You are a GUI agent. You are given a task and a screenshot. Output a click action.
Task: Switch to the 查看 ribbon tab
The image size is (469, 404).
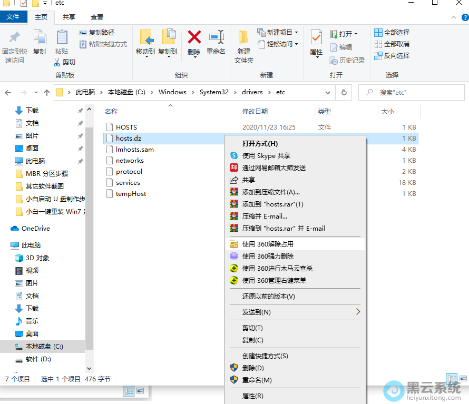(97, 16)
